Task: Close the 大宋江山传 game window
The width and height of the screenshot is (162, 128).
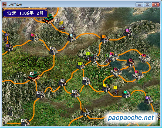Action: pos(156,5)
